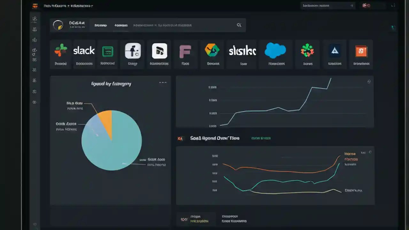
Task: Open the topmost sidebar navigation icon
Action: tap(35, 19)
